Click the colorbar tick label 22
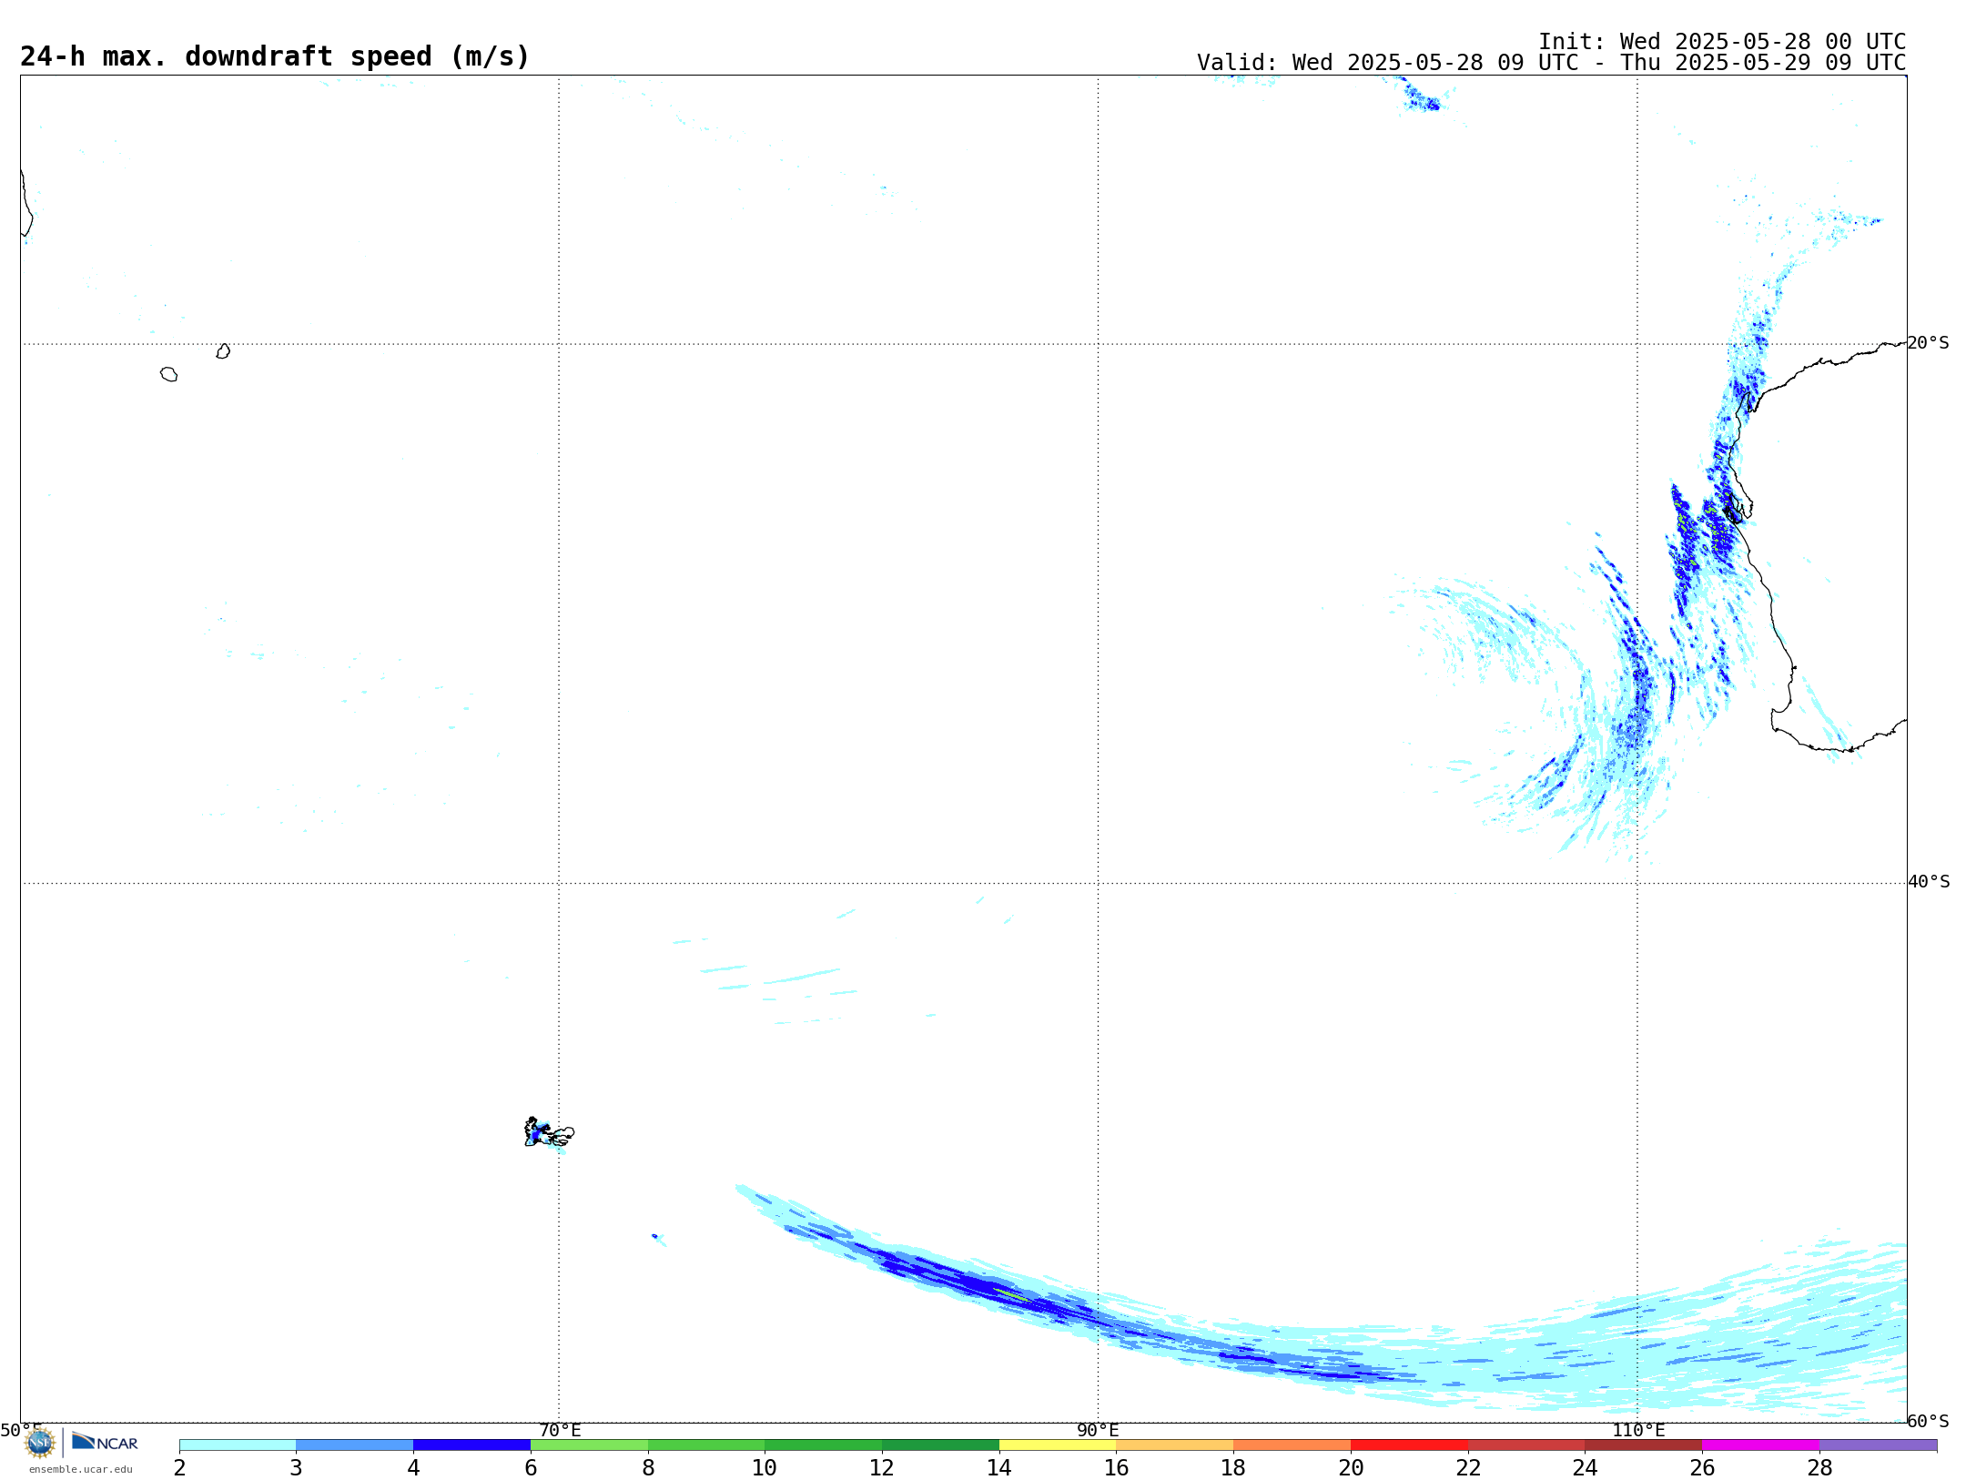 [1468, 1467]
